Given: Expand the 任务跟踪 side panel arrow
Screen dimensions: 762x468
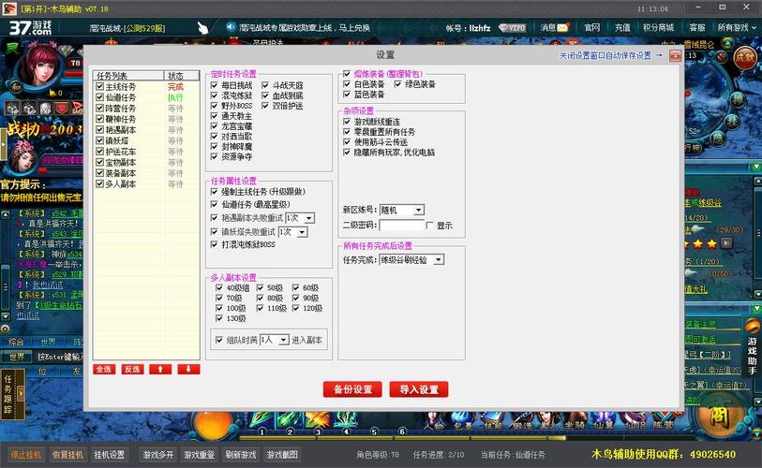Looking at the screenshot, I should pos(21,393).
